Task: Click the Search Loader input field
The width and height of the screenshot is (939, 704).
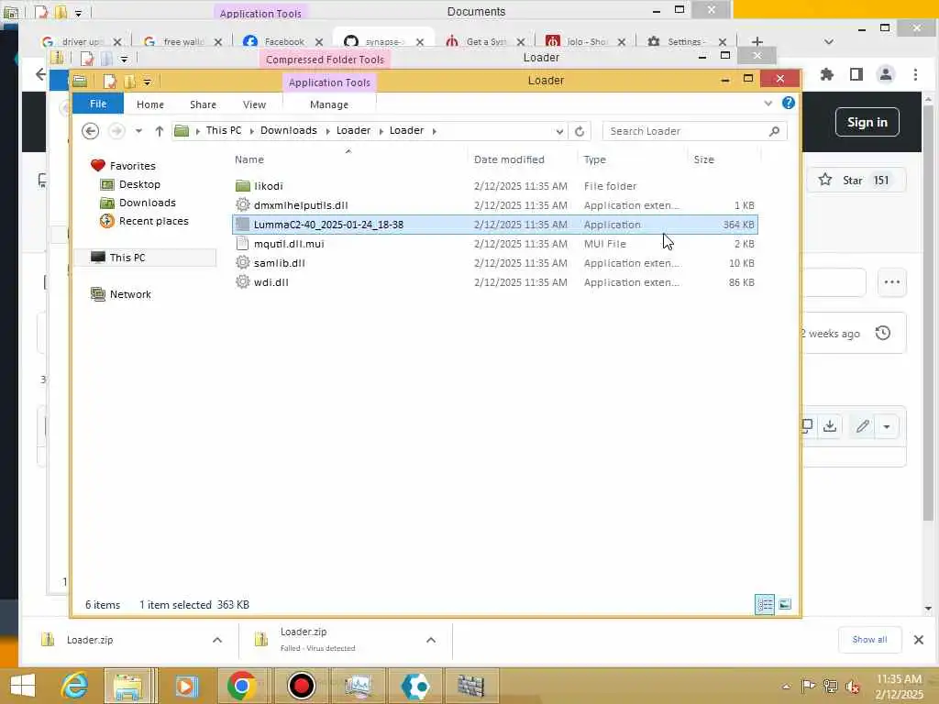Action: coord(686,131)
